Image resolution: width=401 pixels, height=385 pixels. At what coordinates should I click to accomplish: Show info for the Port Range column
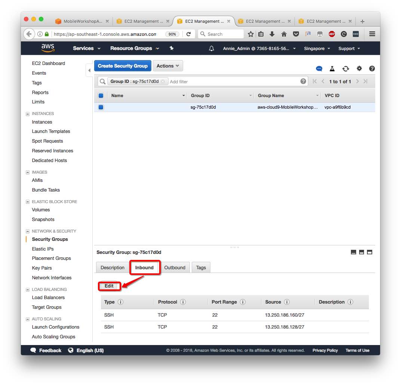pyautogui.click(x=243, y=302)
